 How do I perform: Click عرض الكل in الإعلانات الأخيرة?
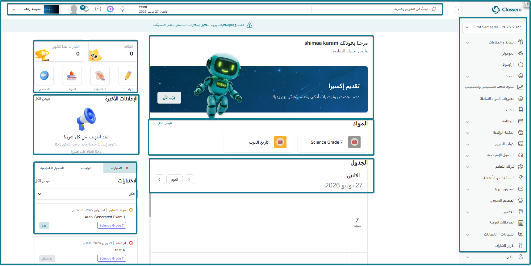click(x=43, y=99)
